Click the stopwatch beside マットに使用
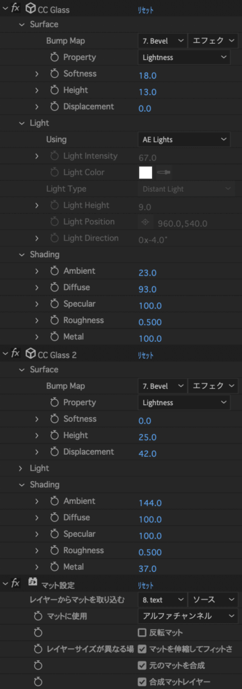 [x=38, y=616]
